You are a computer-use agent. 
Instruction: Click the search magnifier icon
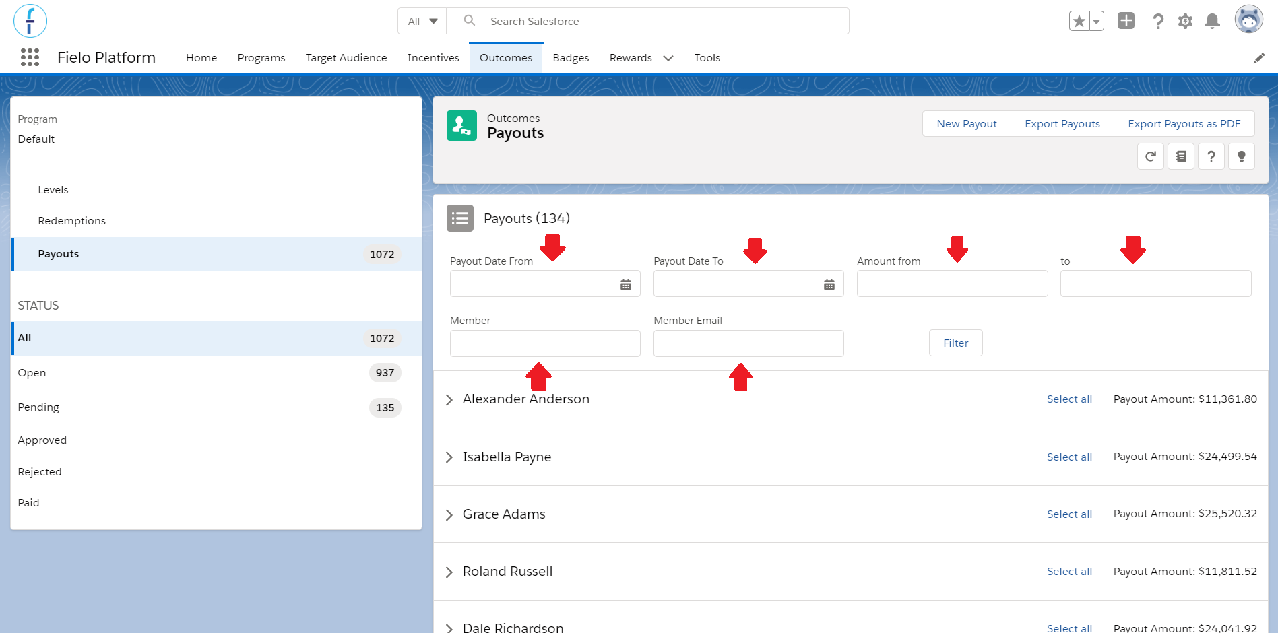click(470, 21)
